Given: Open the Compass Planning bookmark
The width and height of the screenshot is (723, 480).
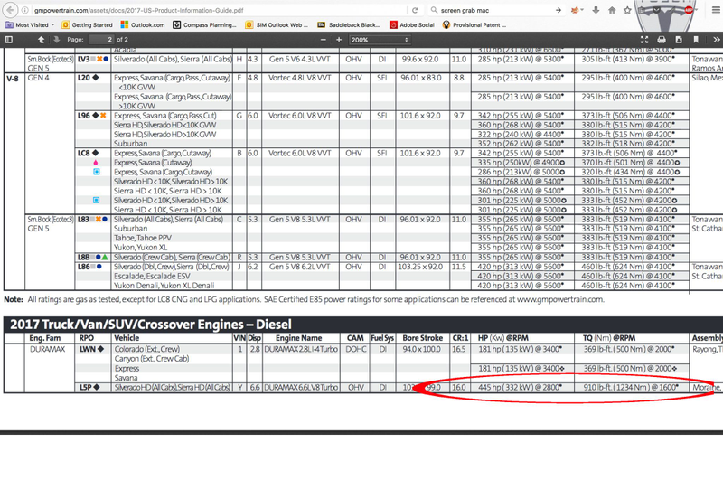Looking at the screenshot, I should coord(204,25).
